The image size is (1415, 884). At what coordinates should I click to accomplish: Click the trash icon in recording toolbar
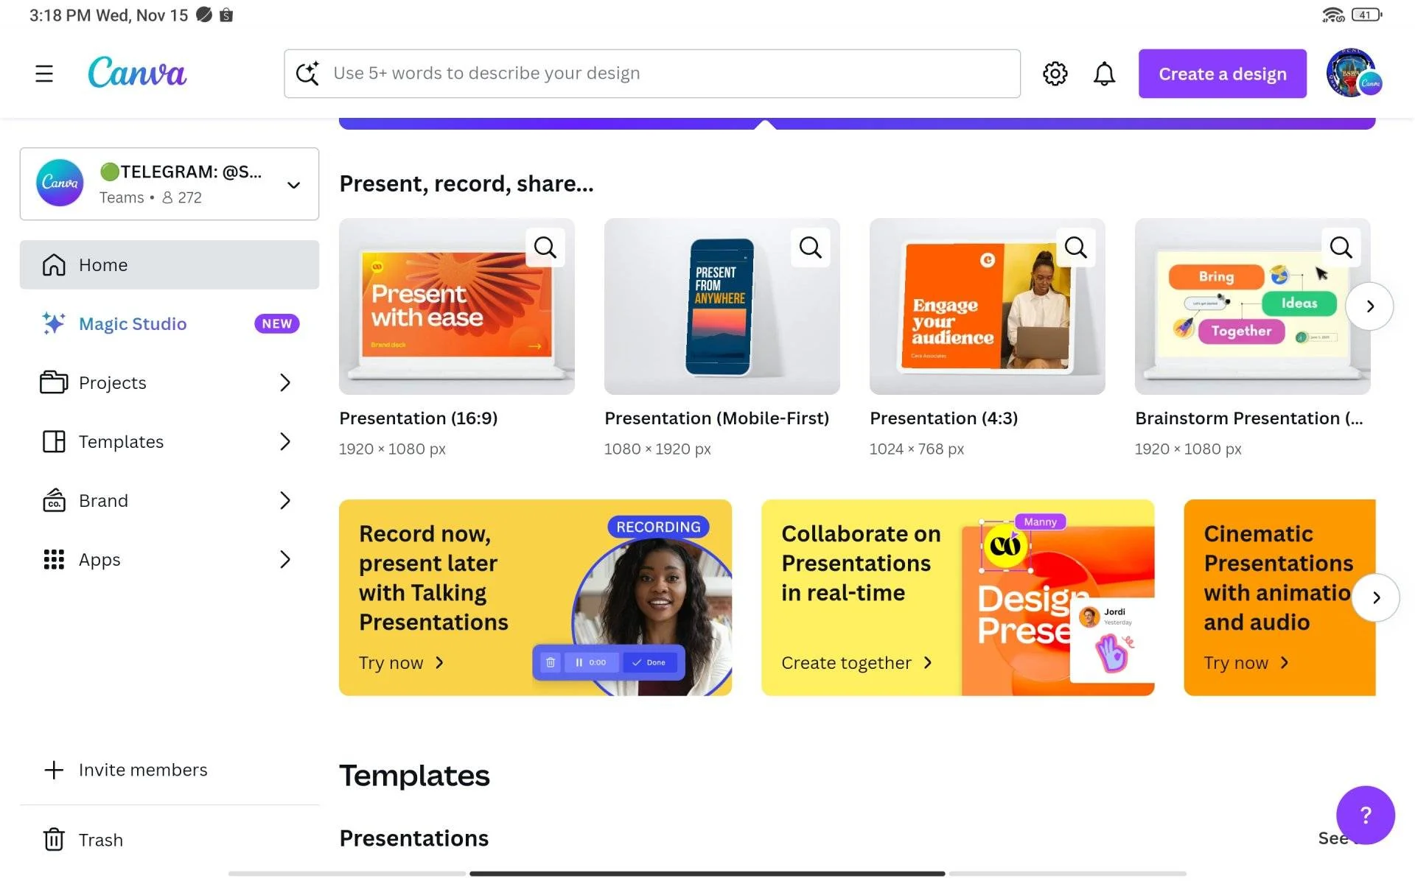pos(551,662)
